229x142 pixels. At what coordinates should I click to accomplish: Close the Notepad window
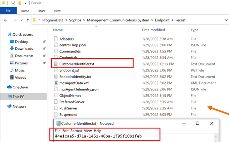pyautogui.click(x=211, y=123)
